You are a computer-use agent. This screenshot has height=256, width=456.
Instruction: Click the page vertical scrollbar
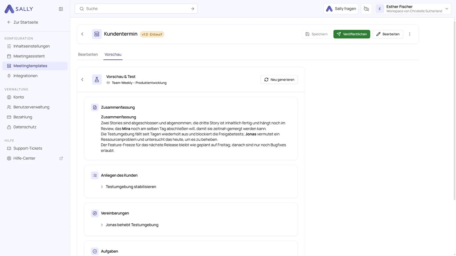[x=455, y=110]
